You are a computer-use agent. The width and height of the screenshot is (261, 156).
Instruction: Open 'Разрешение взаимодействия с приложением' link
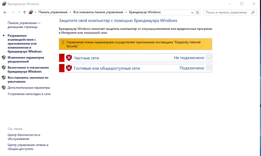point(25,44)
